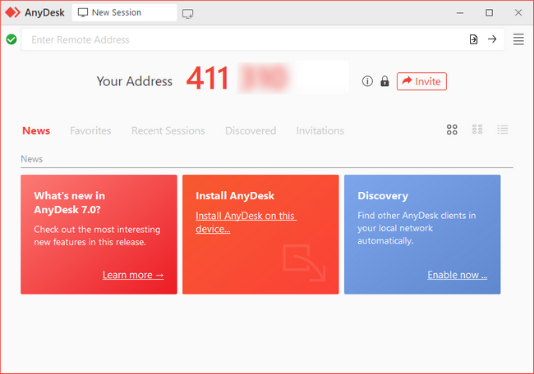
Task: Click the Invite button
Action: pyautogui.click(x=421, y=81)
